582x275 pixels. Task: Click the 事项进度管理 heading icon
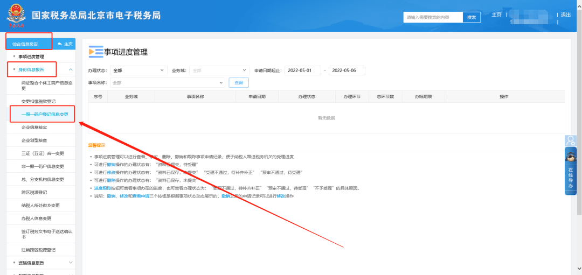(x=95, y=52)
